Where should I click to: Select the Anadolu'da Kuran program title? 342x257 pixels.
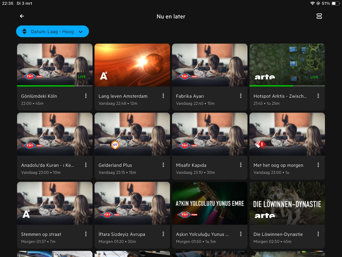[48, 165]
